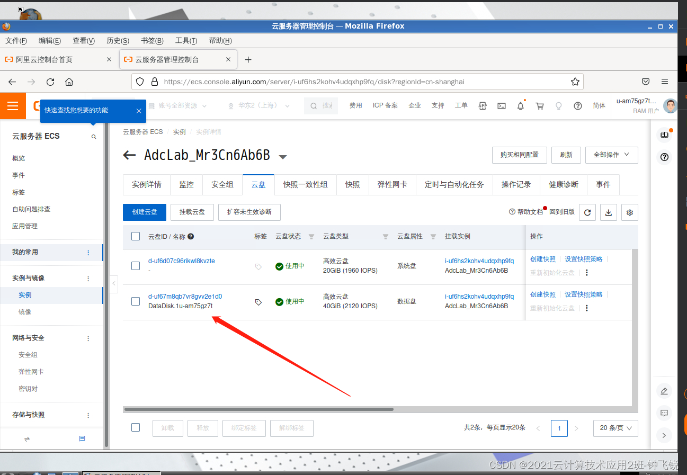Image resolution: width=687 pixels, height=475 pixels.
Task: Click the horizontal scrollbar under the table
Action: [x=258, y=409]
